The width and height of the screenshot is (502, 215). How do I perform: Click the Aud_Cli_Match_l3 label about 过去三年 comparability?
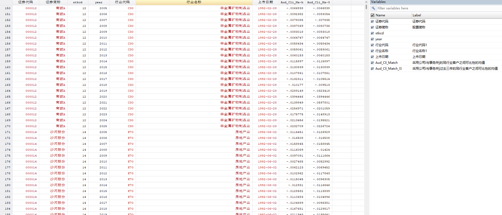click(455, 69)
